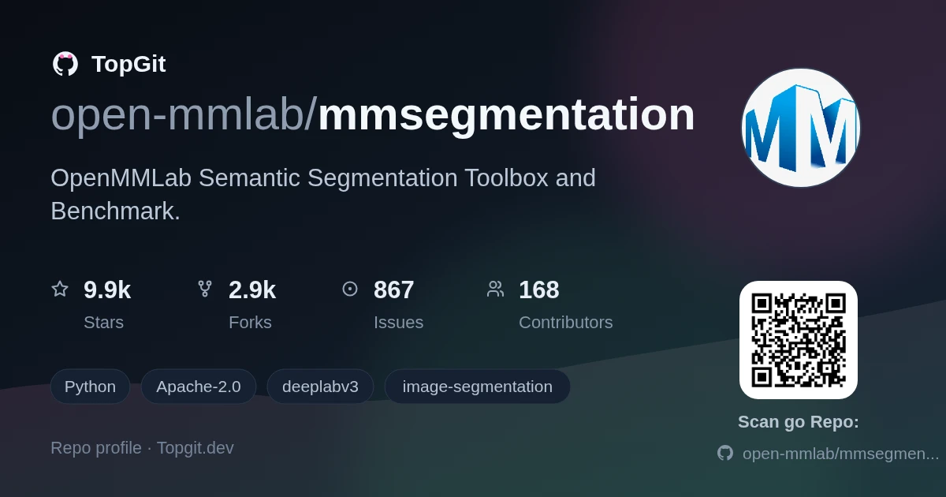Click the issues circle icon beside 867

tap(350, 289)
